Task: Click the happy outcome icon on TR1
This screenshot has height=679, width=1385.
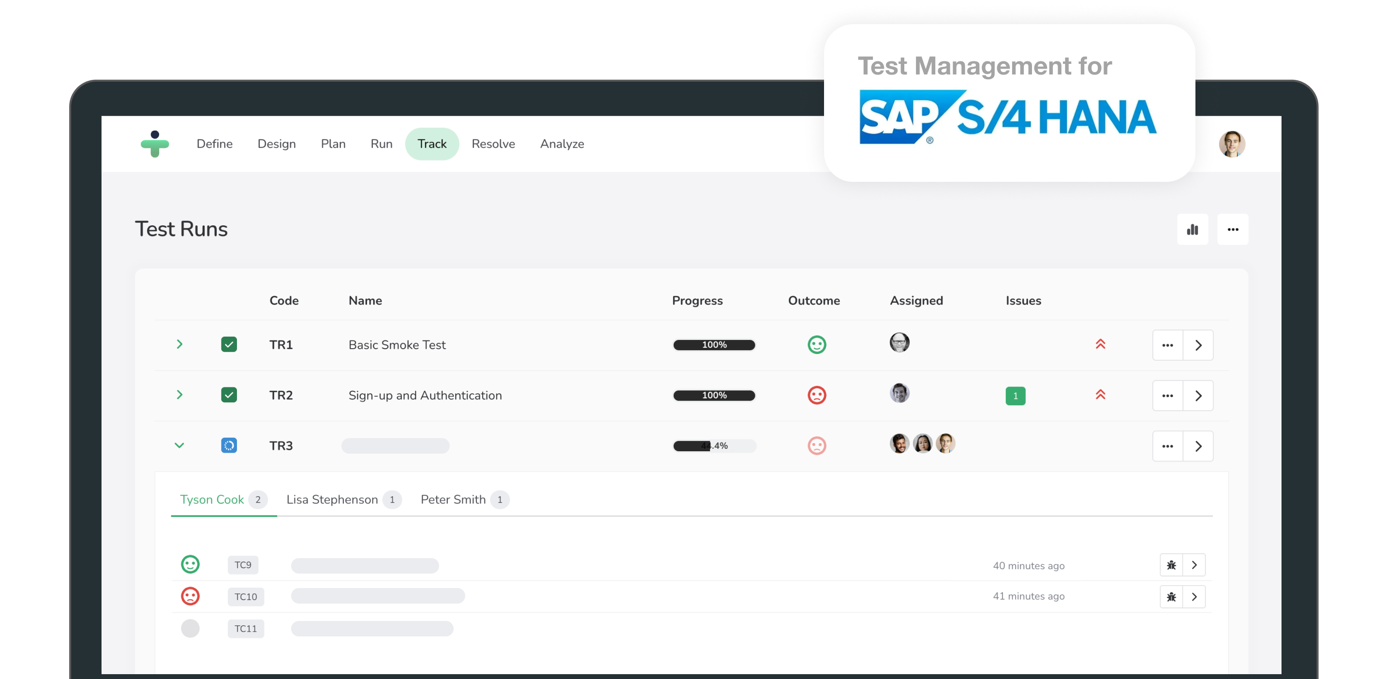Action: click(x=817, y=345)
